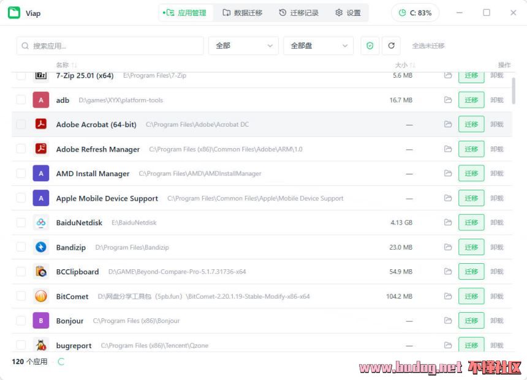
Task: Tick the checkbox for adb
Action: pyautogui.click(x=21, y=100)
